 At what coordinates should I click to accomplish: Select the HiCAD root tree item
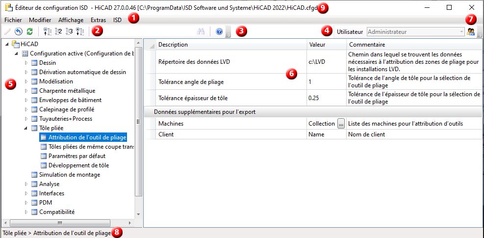pyautogui.click(x=25, y=44)
